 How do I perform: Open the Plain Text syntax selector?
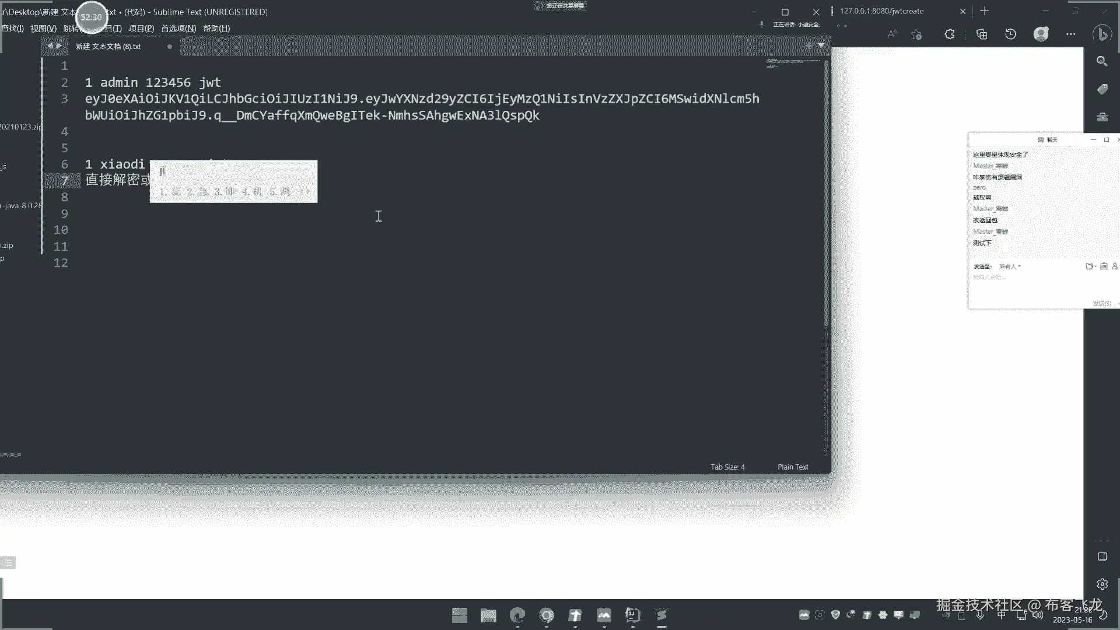(793, 467)
